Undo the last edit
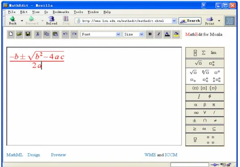The image size is (240, 167). [65, 34]
